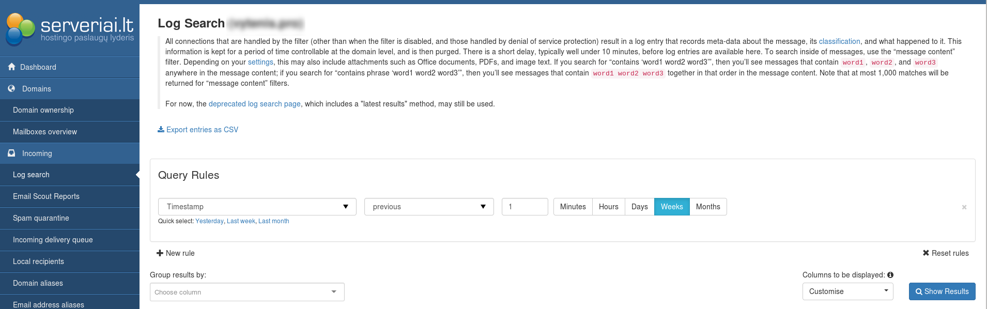Image resolution: width=987 pixels, height=309 pixels.
Task: Switch time unit to Months
Action: click(x=708, y=207)
